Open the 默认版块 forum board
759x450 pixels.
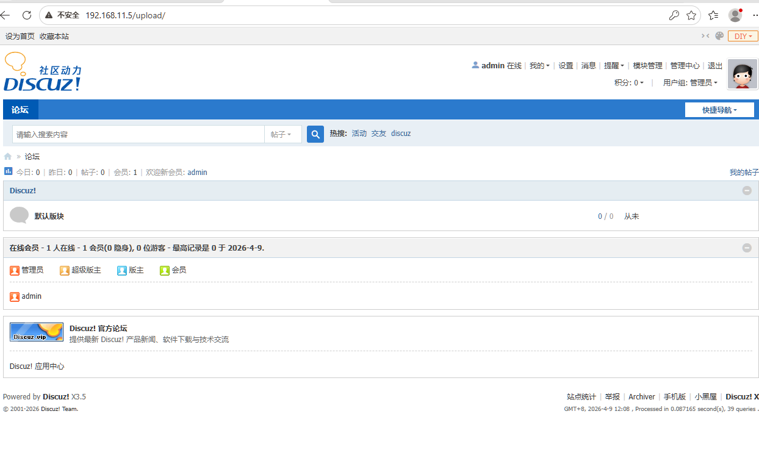pos(49,216)
